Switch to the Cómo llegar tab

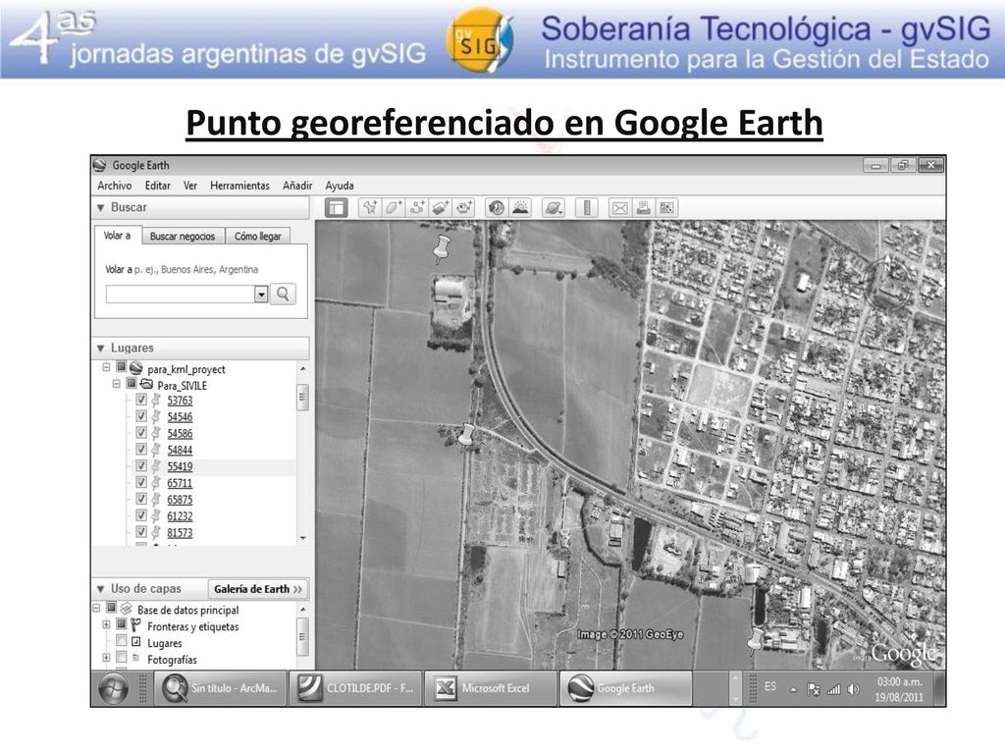point(258,236)
